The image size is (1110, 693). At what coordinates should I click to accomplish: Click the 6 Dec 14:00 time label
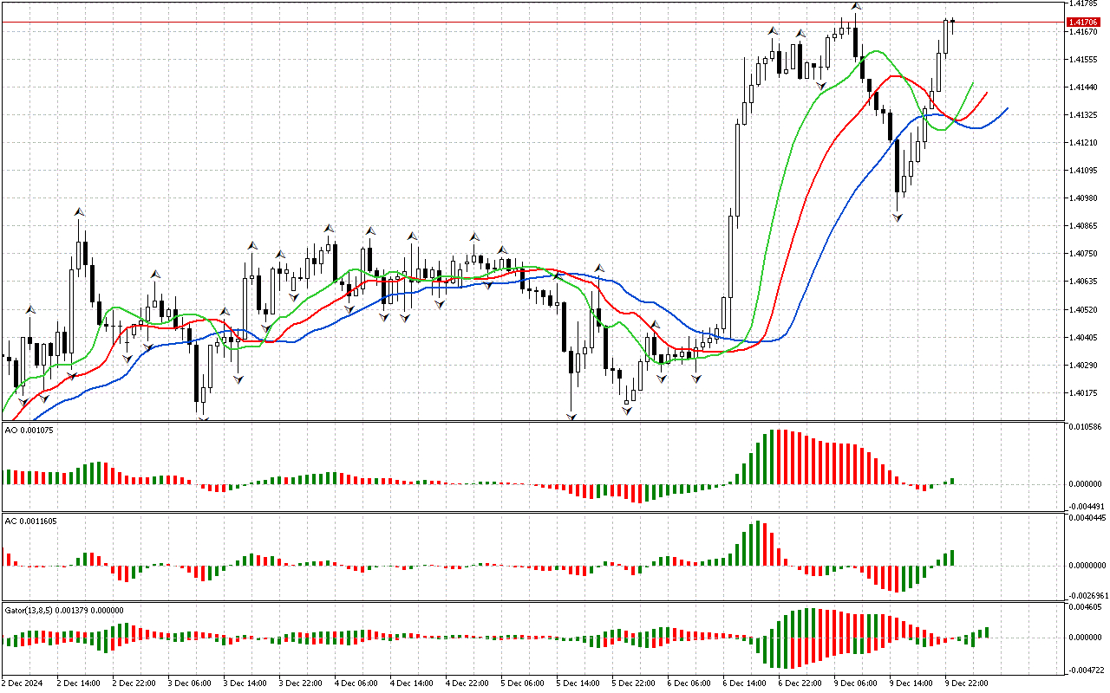[x=747, y=683]
